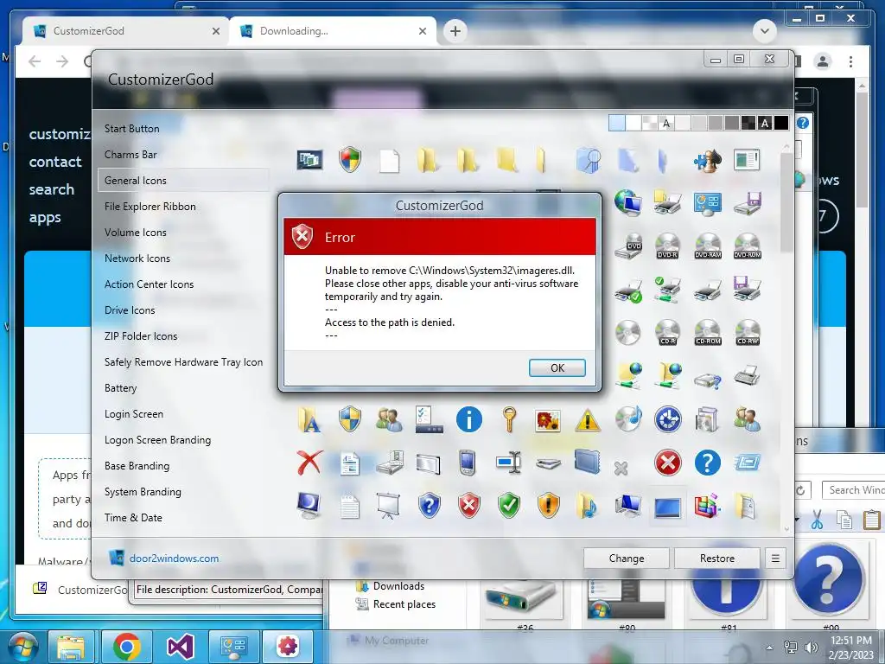885x664 pixels.
Task: Select Network Icons category
Action: coord(137,259)
